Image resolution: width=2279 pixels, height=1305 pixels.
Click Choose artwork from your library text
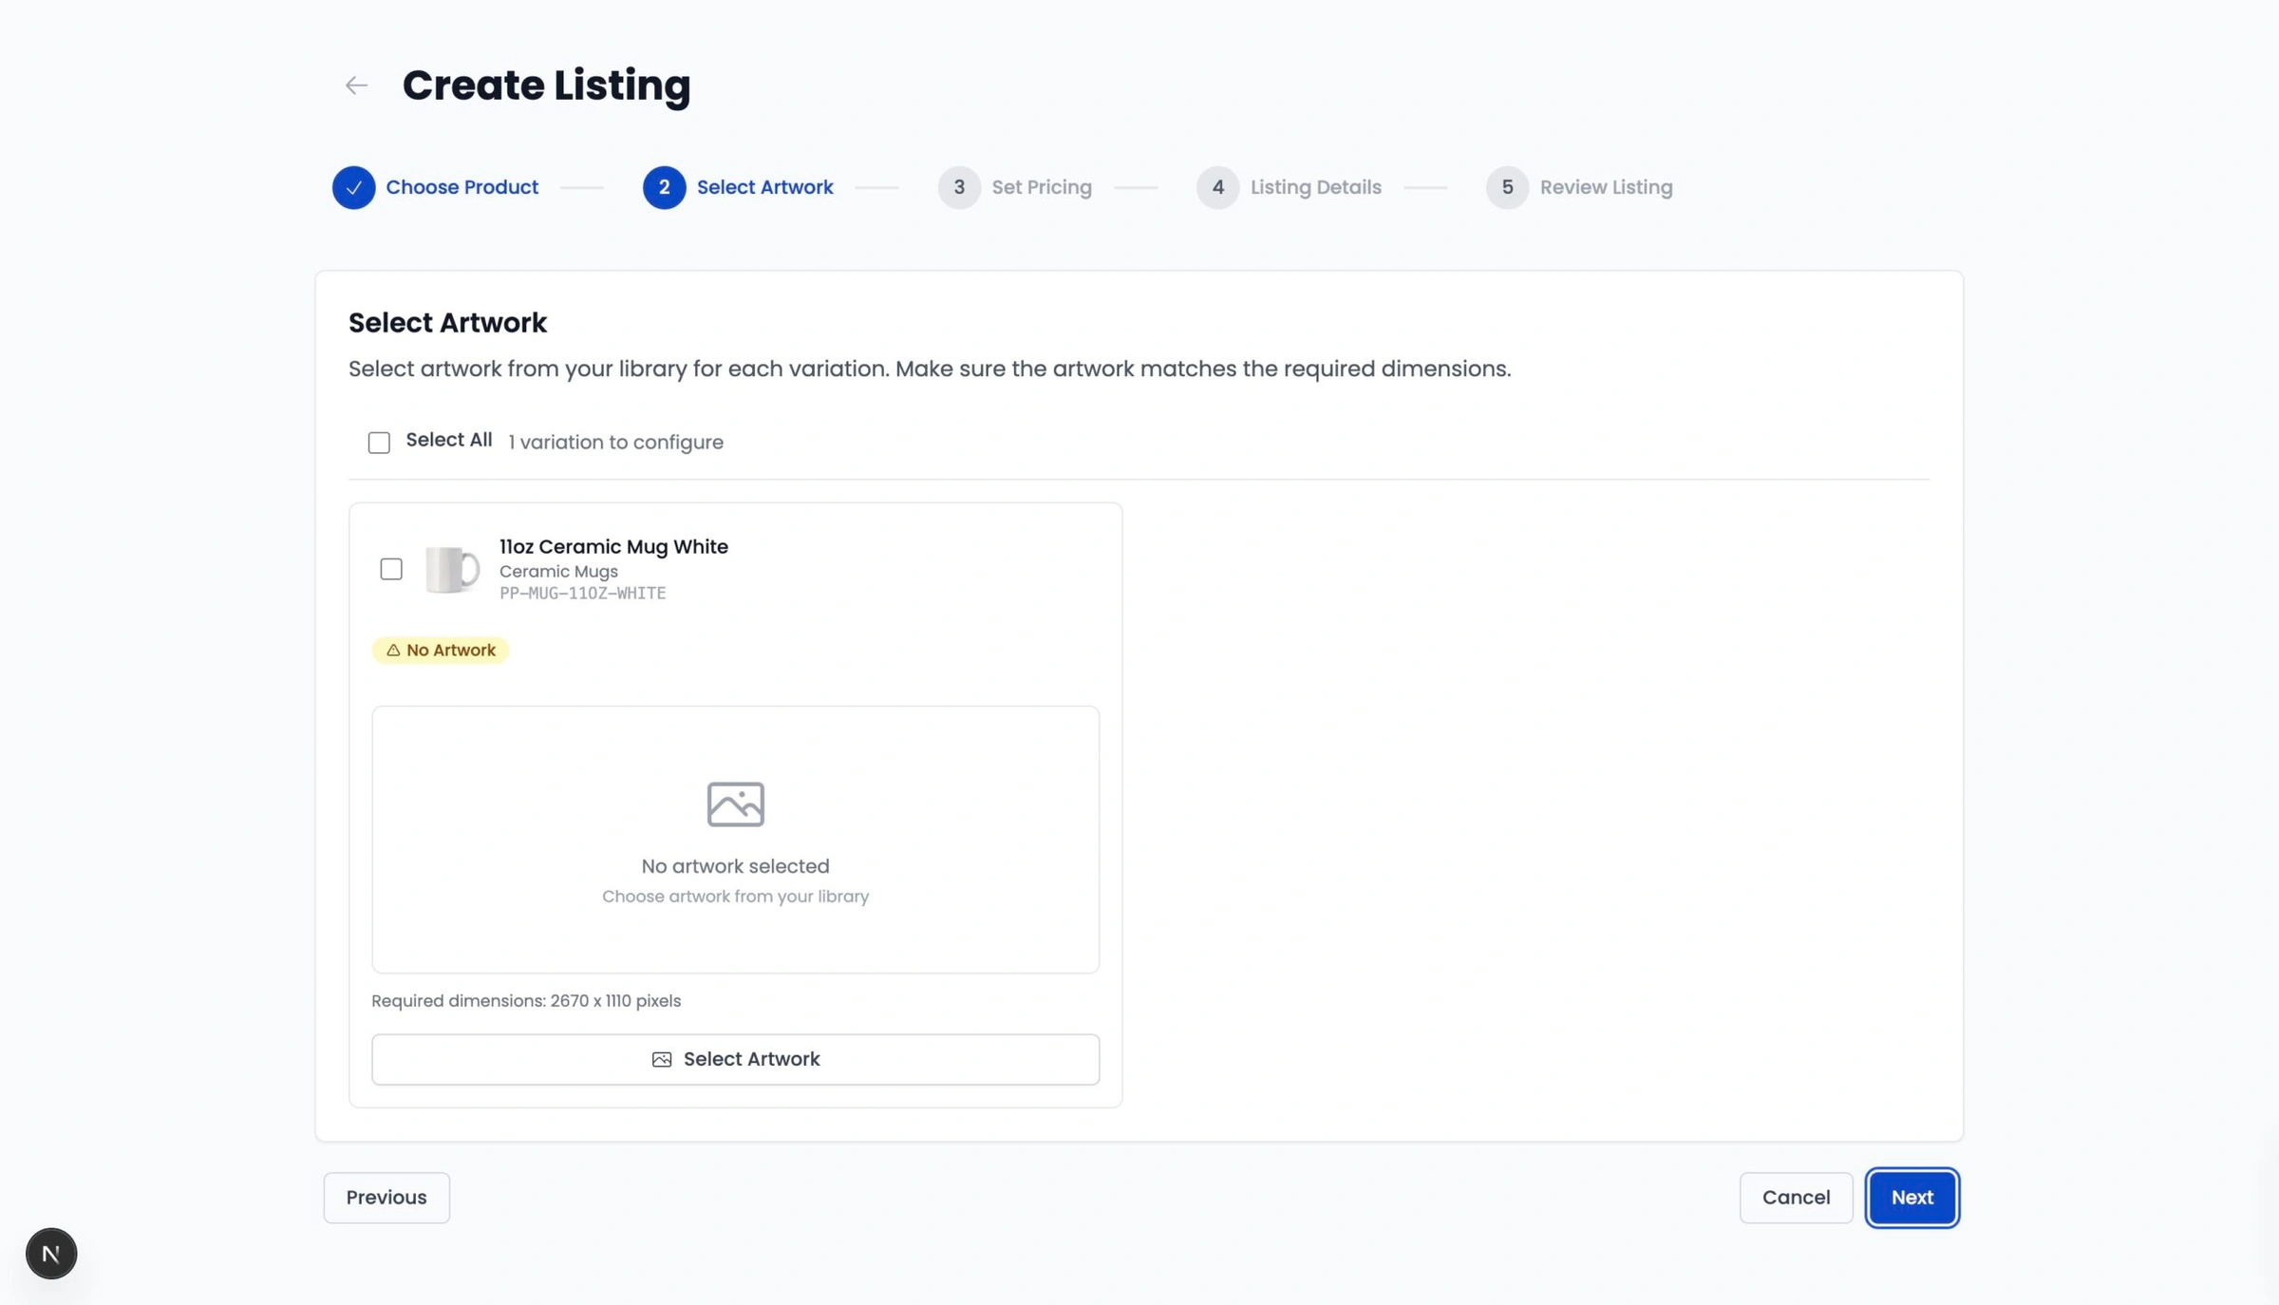[735, 896]
